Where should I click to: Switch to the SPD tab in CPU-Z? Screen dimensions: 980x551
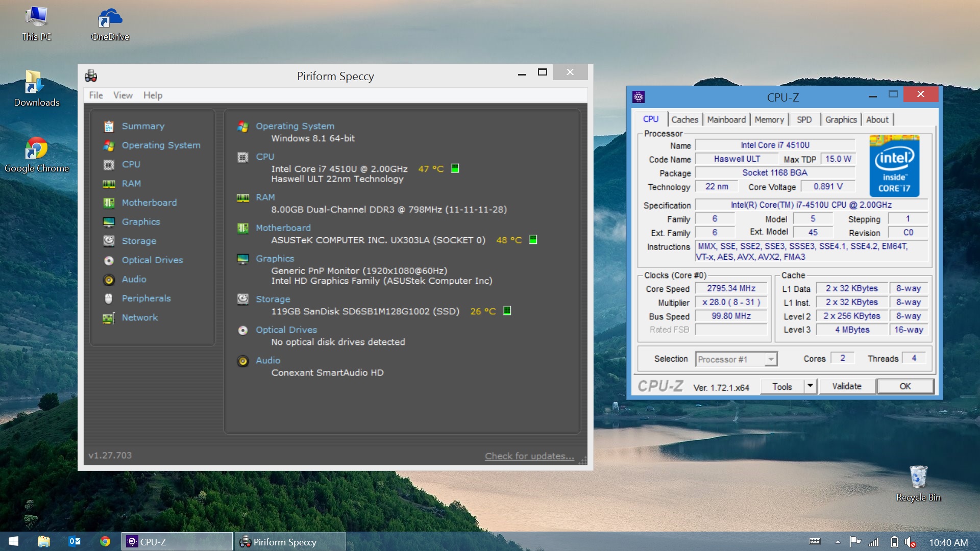pos(804,119)
